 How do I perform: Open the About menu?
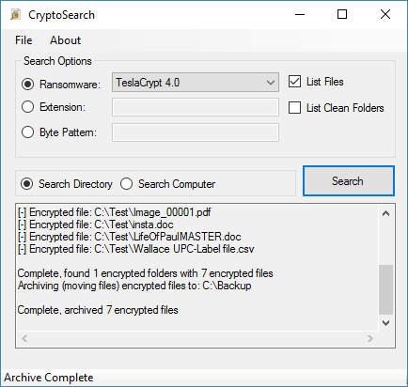click(65, 40)
